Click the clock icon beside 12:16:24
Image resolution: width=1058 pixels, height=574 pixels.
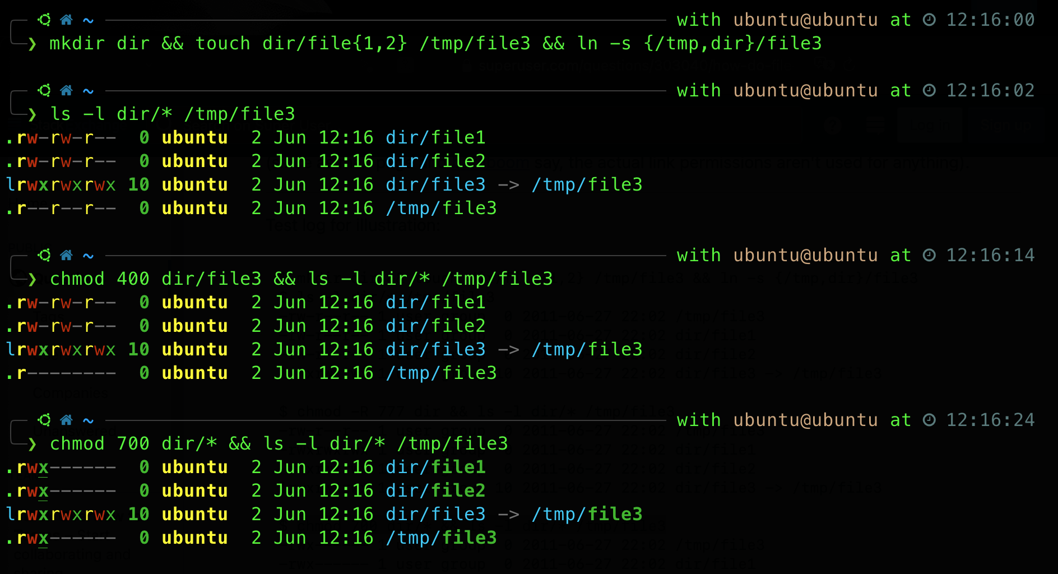[x=929, y=420]
